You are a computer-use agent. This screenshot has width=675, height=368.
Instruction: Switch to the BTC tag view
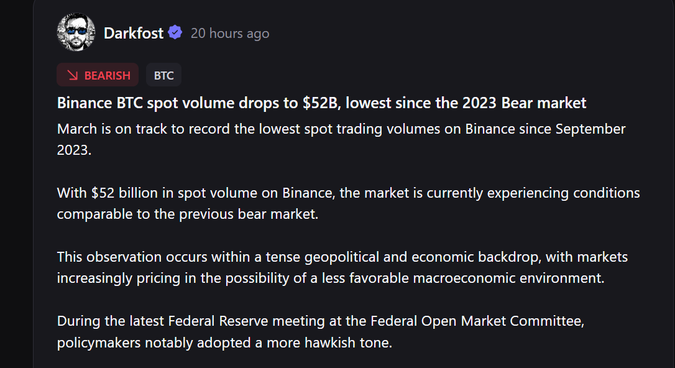[x=163, y=75]
